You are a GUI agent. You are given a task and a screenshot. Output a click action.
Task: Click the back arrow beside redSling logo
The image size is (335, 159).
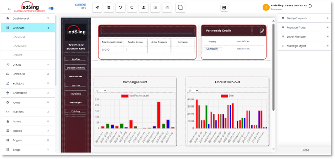tap(10, 9)
